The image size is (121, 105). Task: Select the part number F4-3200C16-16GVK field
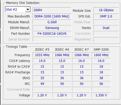pyautogui.click(x=52, y=33)
